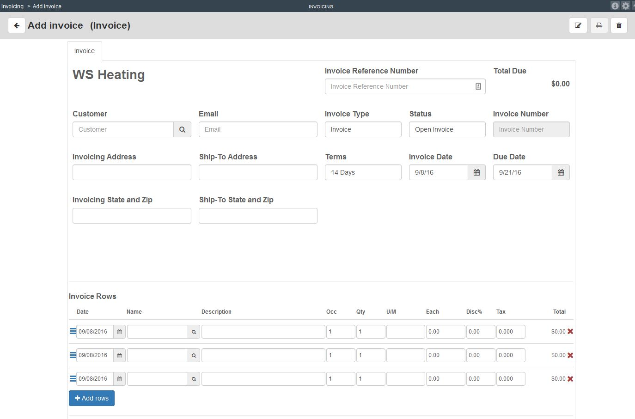Click the trash delete icon
Image resolution: width=635 pixels, height=419 pixels.
tap(619, 25)
